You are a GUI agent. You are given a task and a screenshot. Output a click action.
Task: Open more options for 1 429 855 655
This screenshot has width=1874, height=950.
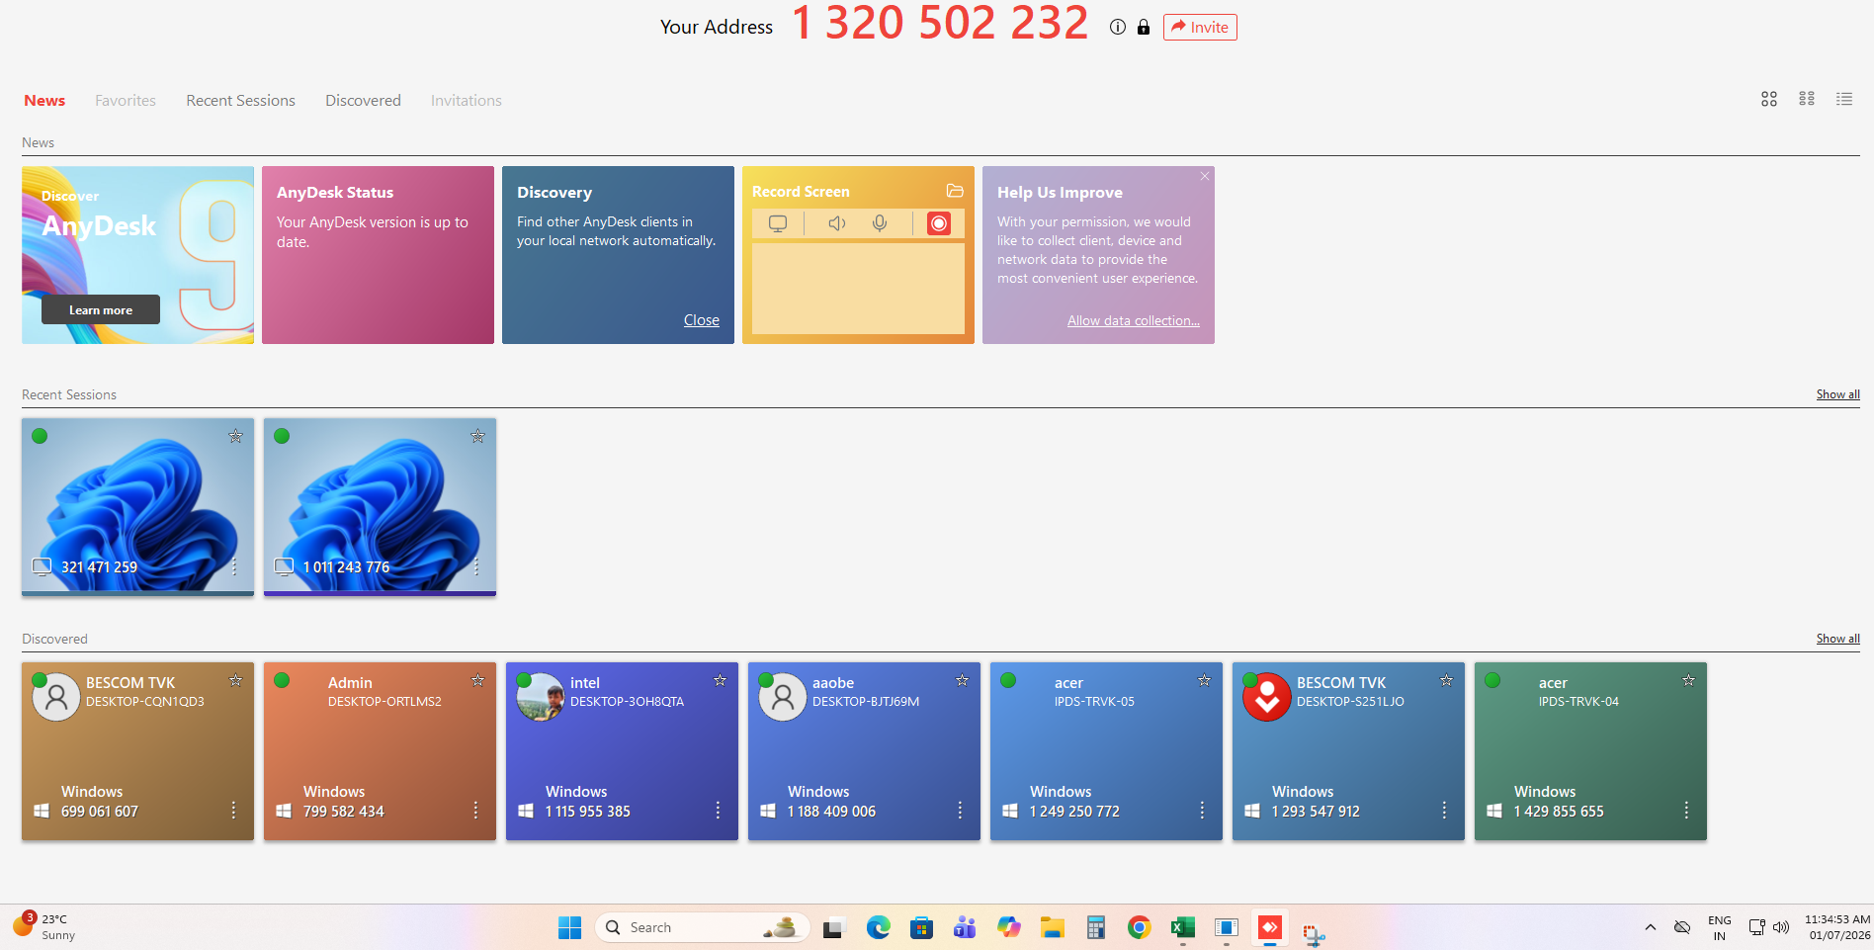pyautogui.click(x=1686, y=811)
